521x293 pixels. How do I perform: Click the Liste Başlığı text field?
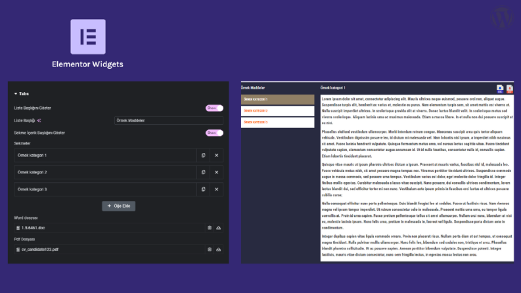coord(168,121)
